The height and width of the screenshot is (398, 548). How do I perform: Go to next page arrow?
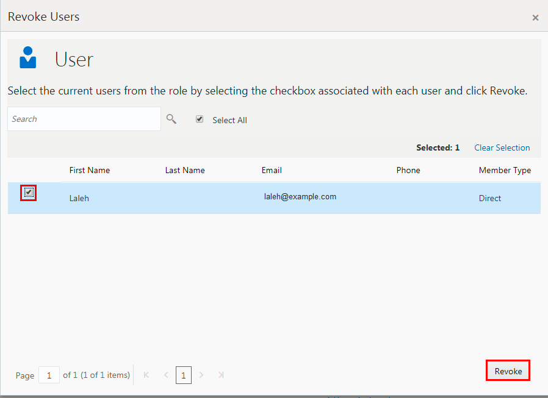[x=201, y=375]
